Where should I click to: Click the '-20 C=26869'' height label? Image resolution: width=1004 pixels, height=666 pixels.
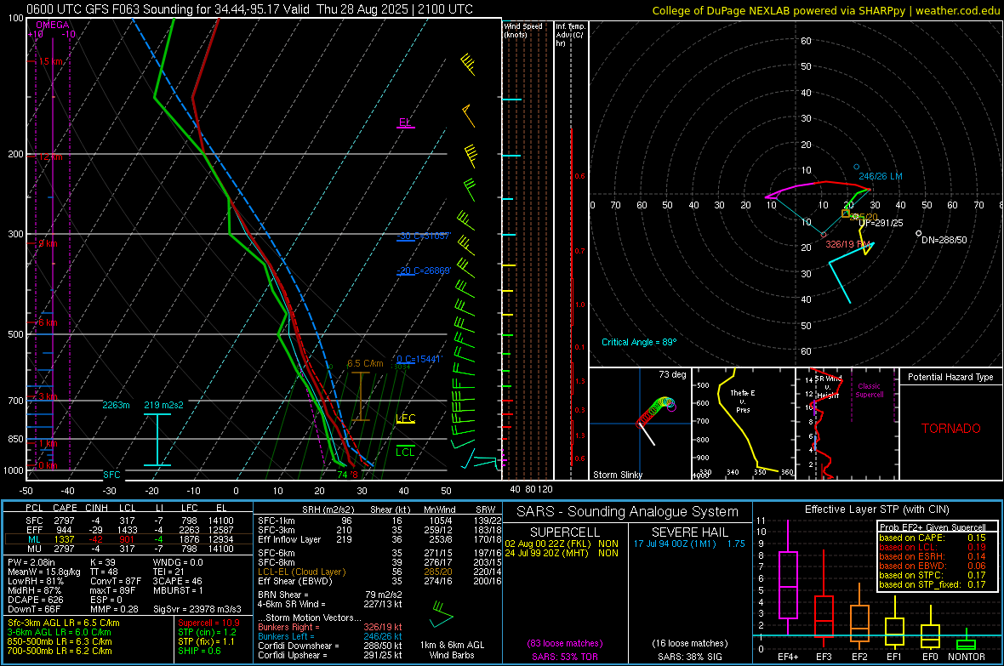tap(424, 270)
